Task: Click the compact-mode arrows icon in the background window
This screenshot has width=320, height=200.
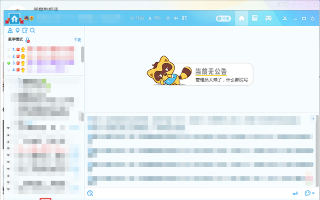Action: [x=293, y=5]
